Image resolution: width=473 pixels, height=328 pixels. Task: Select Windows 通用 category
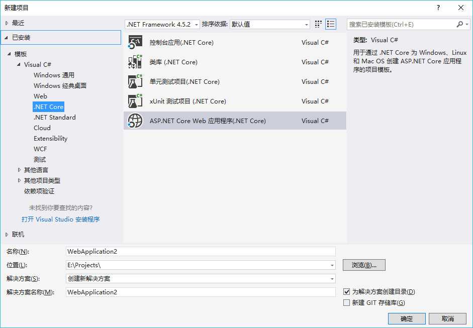pyautogui.click(x=54, y=75)
